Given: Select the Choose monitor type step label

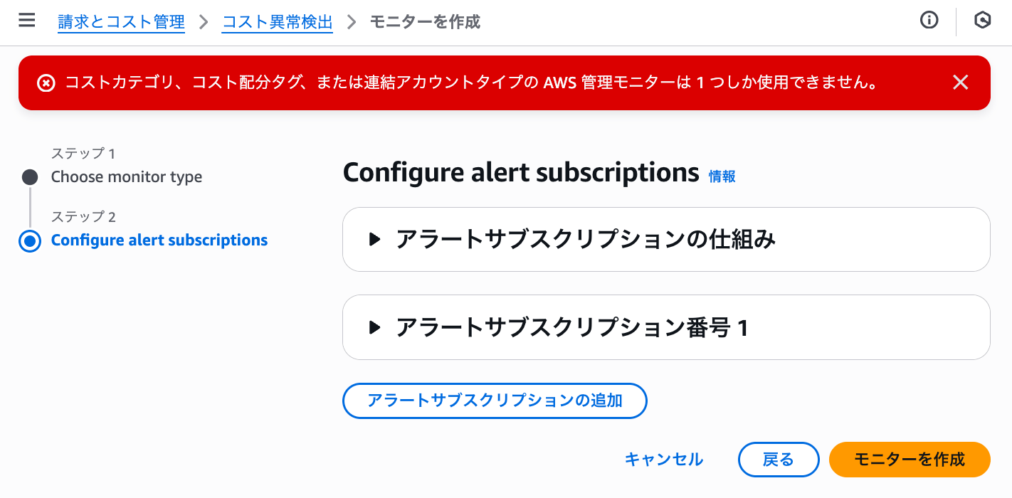Looking at the screenshot, I should click(x=127, y=177).
